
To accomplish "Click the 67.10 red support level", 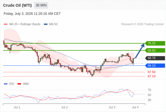I will click(x=151, y=76).
